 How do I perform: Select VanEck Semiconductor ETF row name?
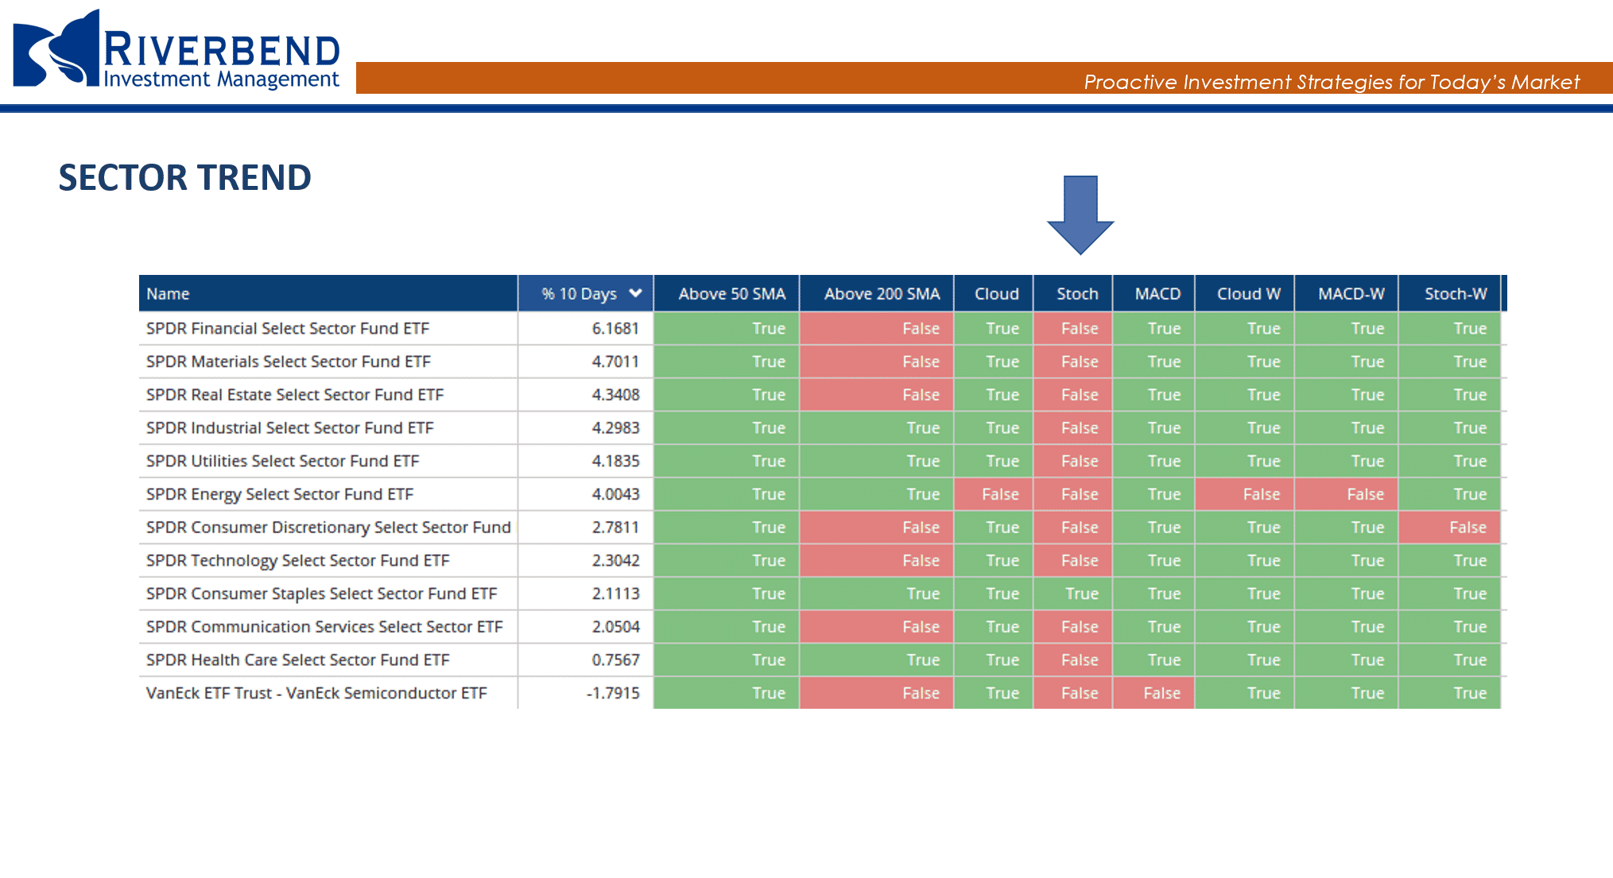(x=316, y=693)
